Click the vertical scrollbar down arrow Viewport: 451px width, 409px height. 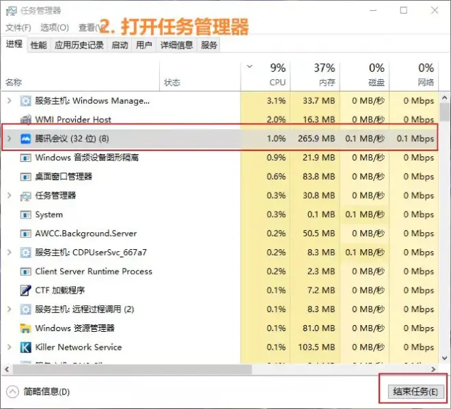click(445, 358)
